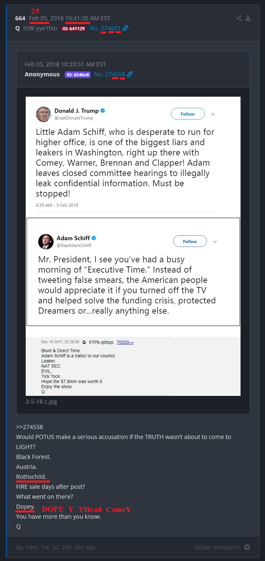The width and height of the screenshot is (265, 561).
Task: Click Adam Schiff's profile avatar
Action: point(46,241)
